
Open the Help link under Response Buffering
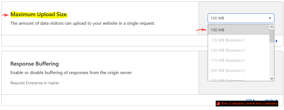point(270,100)
